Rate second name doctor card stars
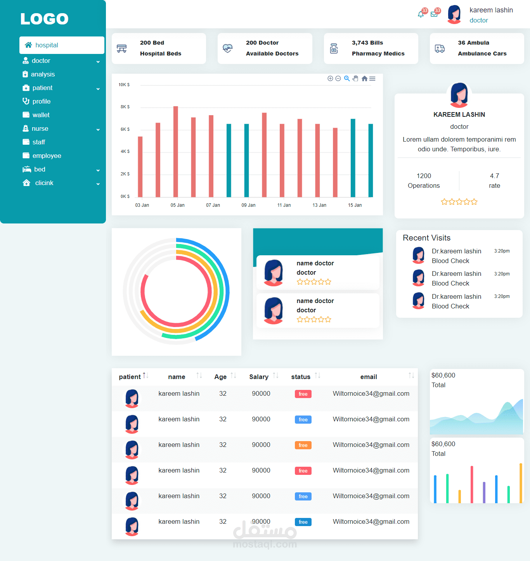 pyautogui.click(x=314, y=320)
